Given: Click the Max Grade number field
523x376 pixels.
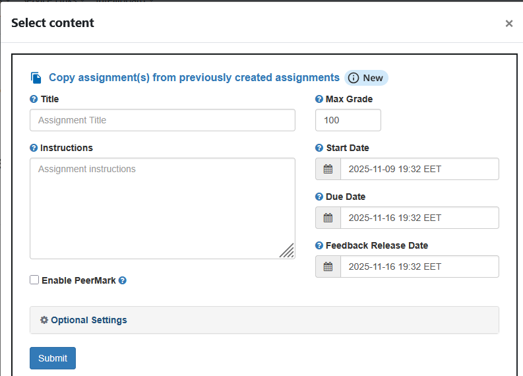Looking at the screenshot, I should (348, 120).
